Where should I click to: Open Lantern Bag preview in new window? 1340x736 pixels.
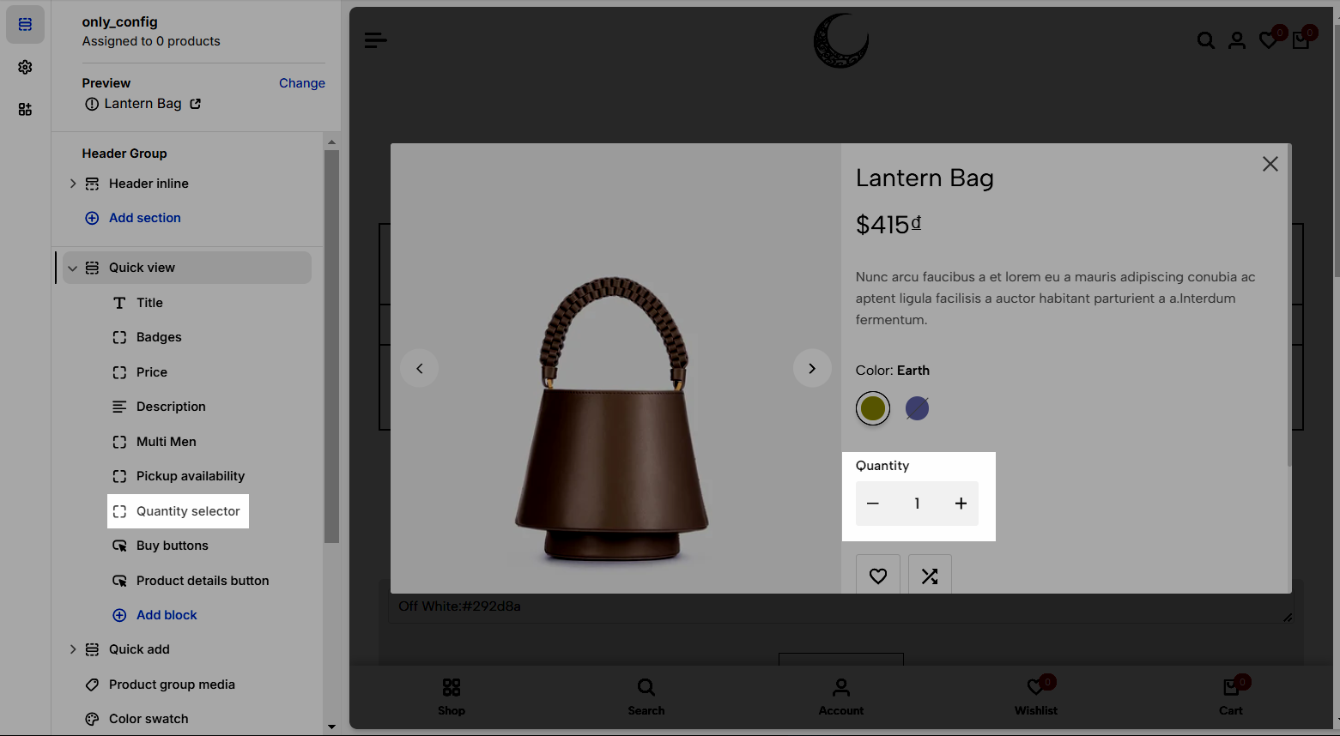[195, 104]
